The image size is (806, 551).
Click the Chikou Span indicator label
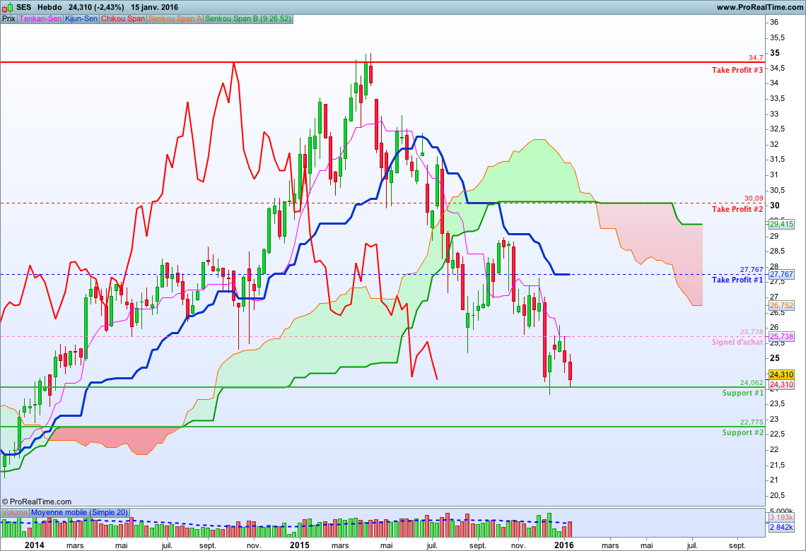pos(123,18)
